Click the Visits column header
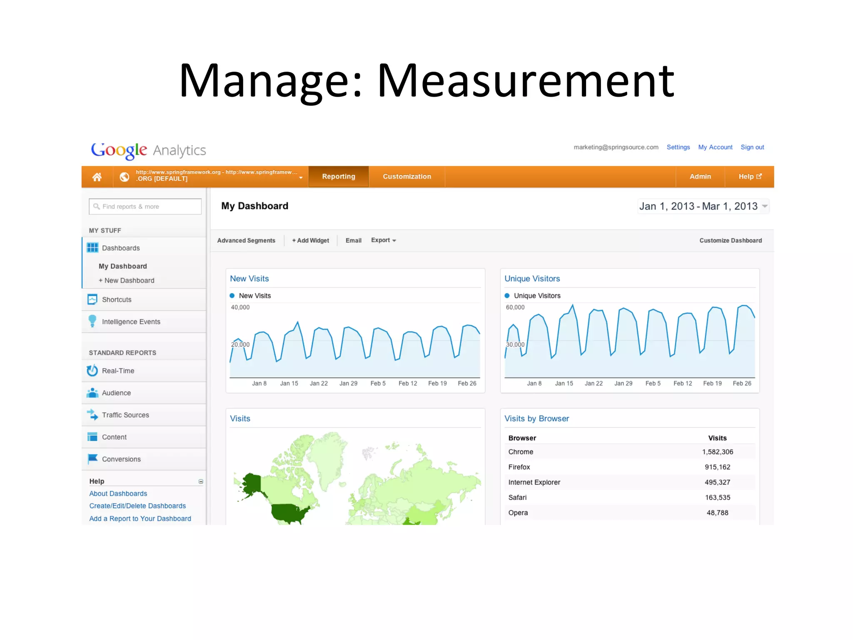This screenshot has width=853, height=640. click(x=717, y=438)
